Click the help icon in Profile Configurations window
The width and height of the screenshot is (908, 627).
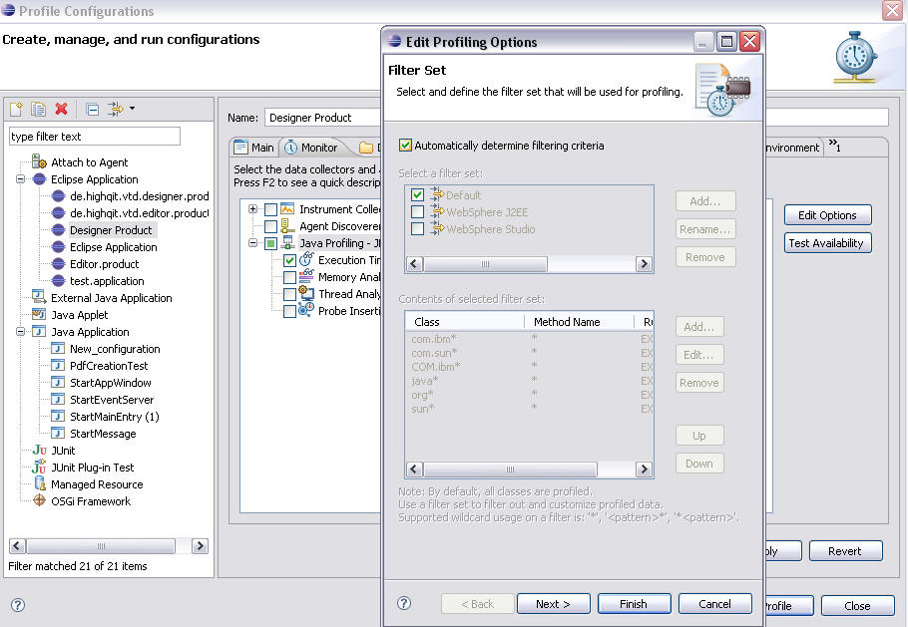(18, 605)
